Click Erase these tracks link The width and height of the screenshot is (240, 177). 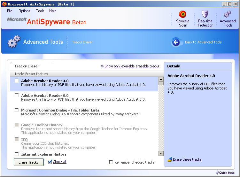pyautogui.click(x=187, y=159)
